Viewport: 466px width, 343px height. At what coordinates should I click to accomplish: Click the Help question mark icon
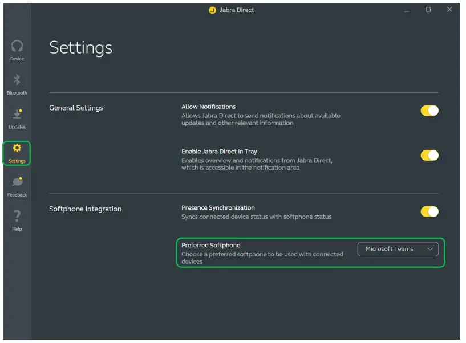point(17,217)
